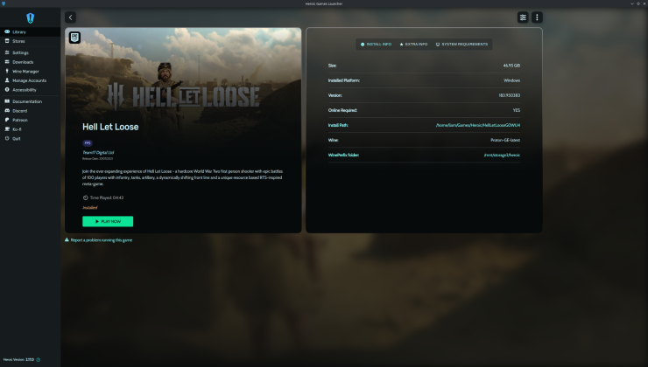Viewport: 648px width, 367px height.
Task: Select the Install Info tab
Action: pyautogui.click(x=376, y=44)
